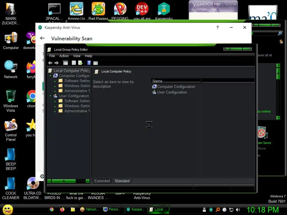
Task: Click the Among Us desktop icon
Action: click(76, 11)
